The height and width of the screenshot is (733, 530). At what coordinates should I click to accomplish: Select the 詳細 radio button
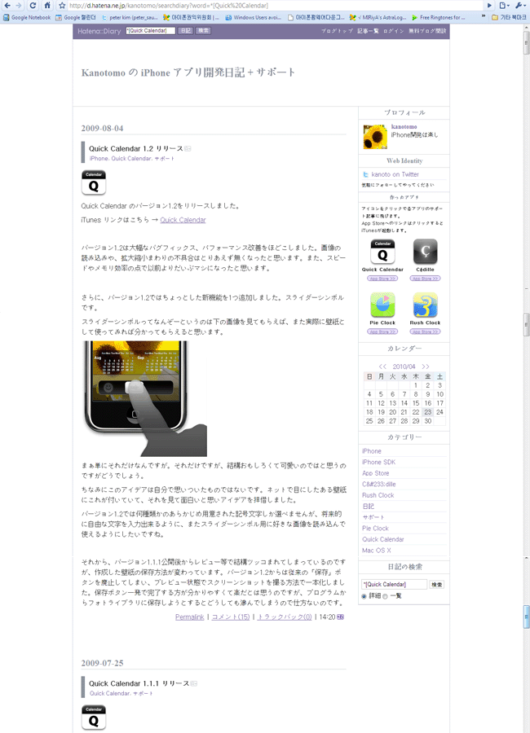click(x=364, y=596)
